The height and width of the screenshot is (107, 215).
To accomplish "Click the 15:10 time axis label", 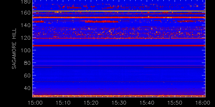I will pos(63,103).
